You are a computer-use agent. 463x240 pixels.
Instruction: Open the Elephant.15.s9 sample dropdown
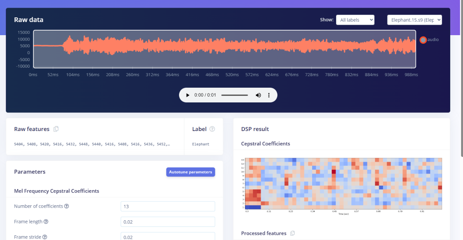pos(414,20)
